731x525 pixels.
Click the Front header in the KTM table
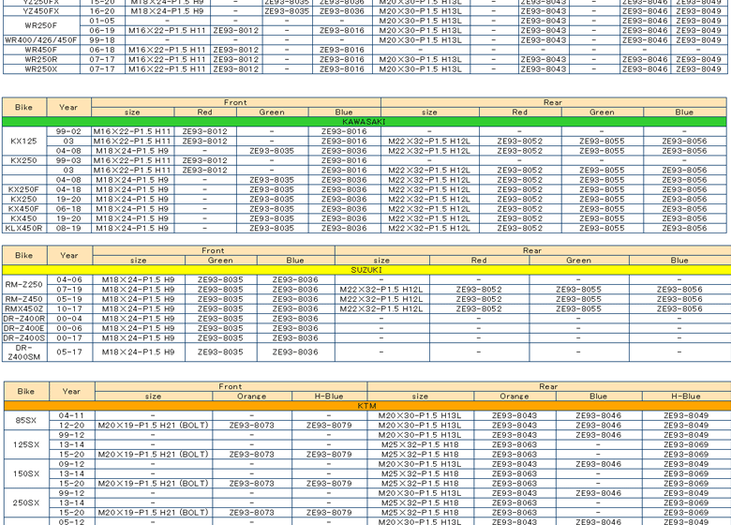(231, 386)
